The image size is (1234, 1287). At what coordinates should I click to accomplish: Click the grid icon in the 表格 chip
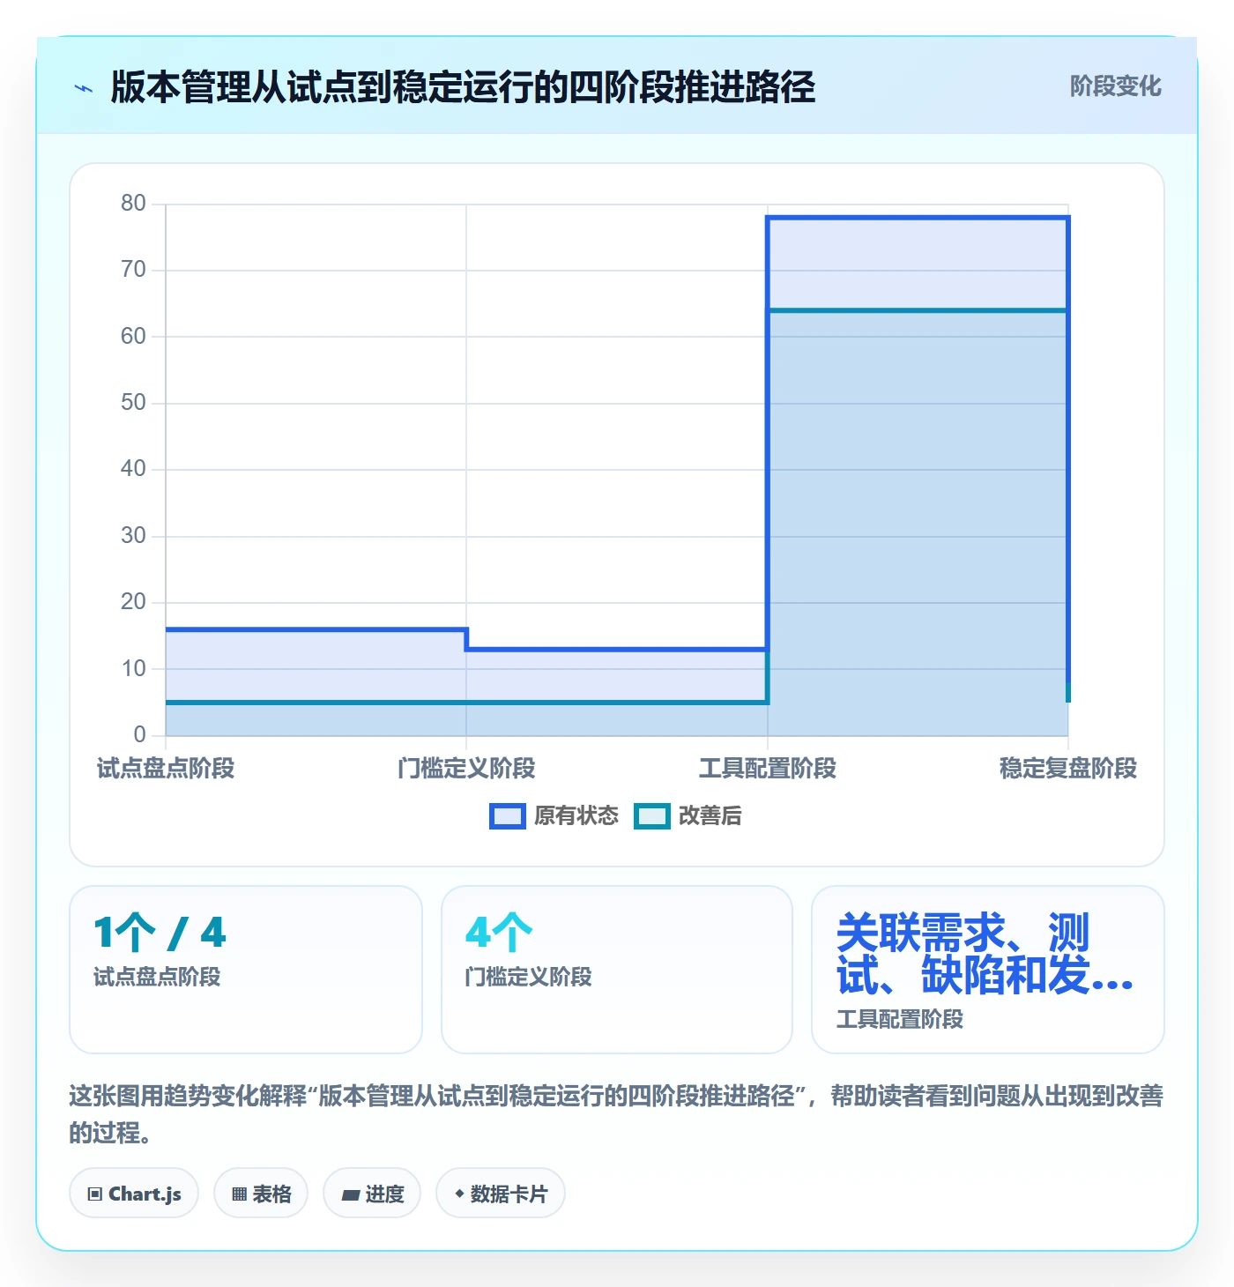pos(239,1194)
